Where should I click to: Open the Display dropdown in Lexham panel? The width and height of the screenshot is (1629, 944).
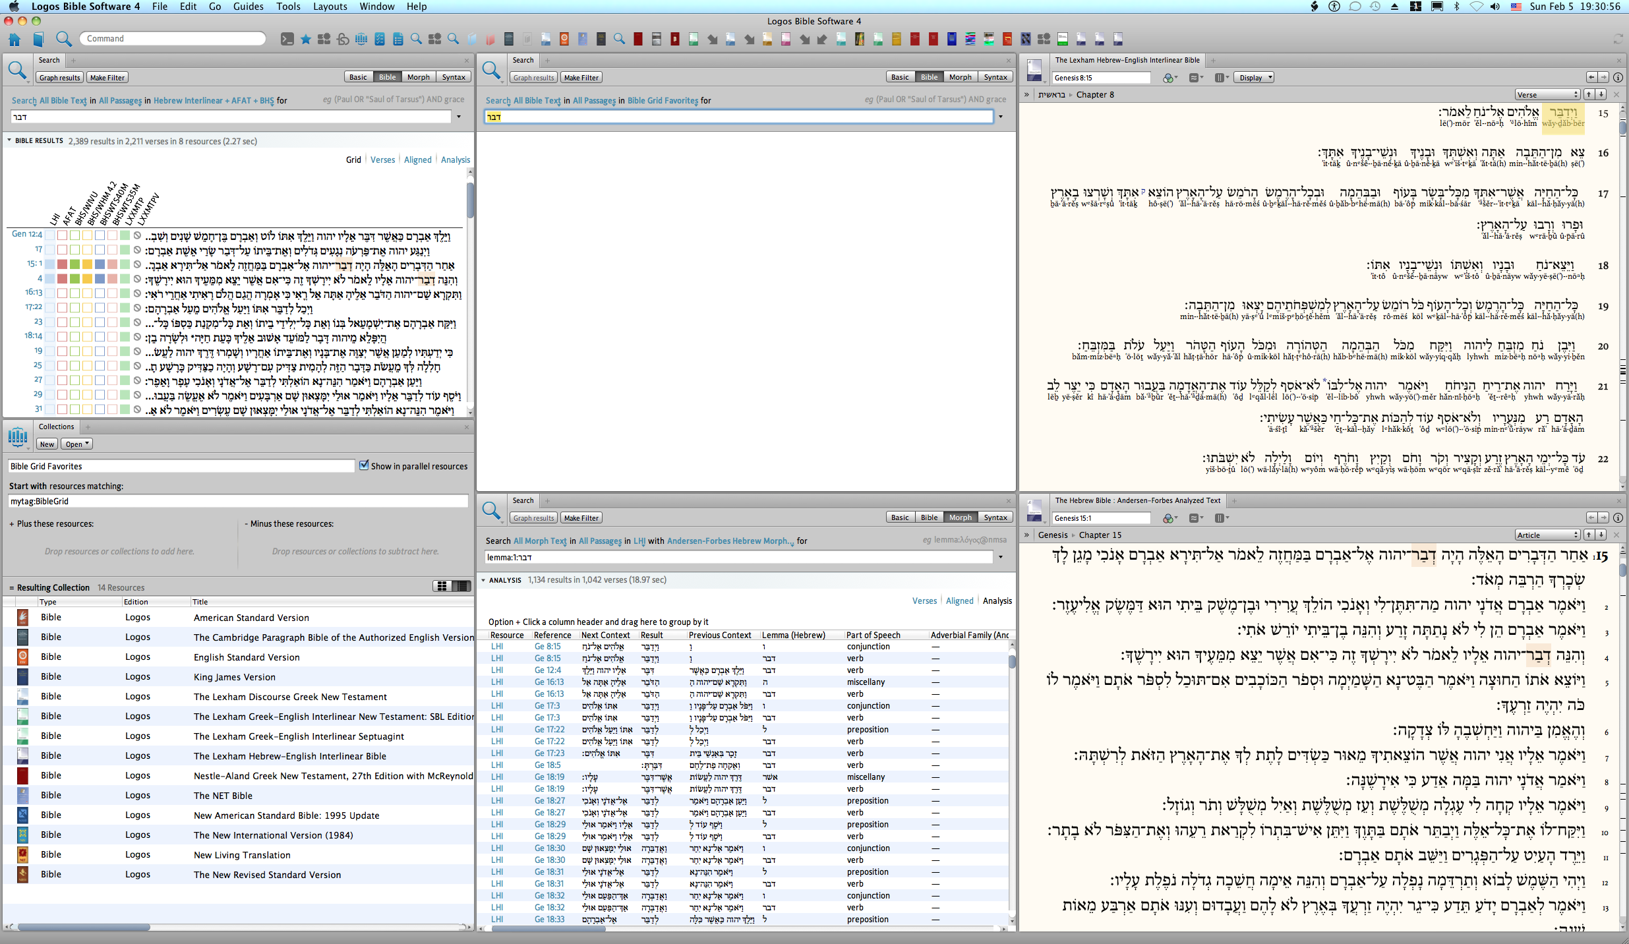coord(1254,77)
